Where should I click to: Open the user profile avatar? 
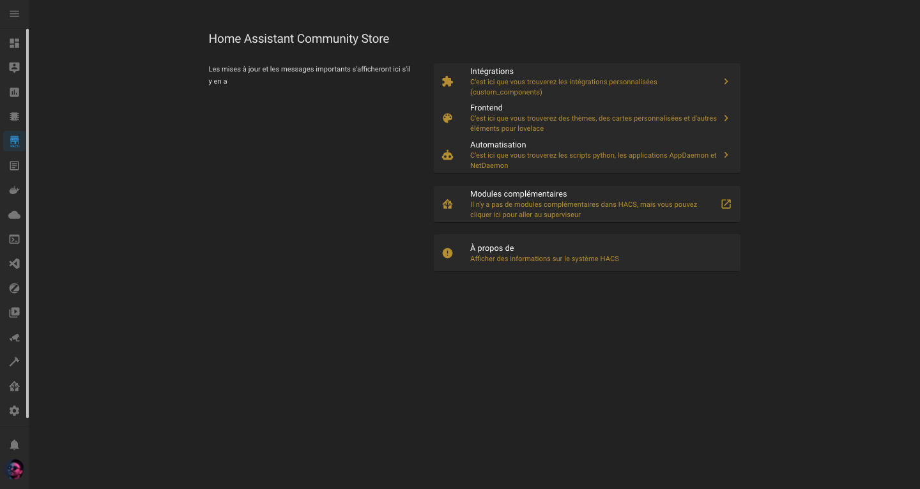tap(14, 470)
